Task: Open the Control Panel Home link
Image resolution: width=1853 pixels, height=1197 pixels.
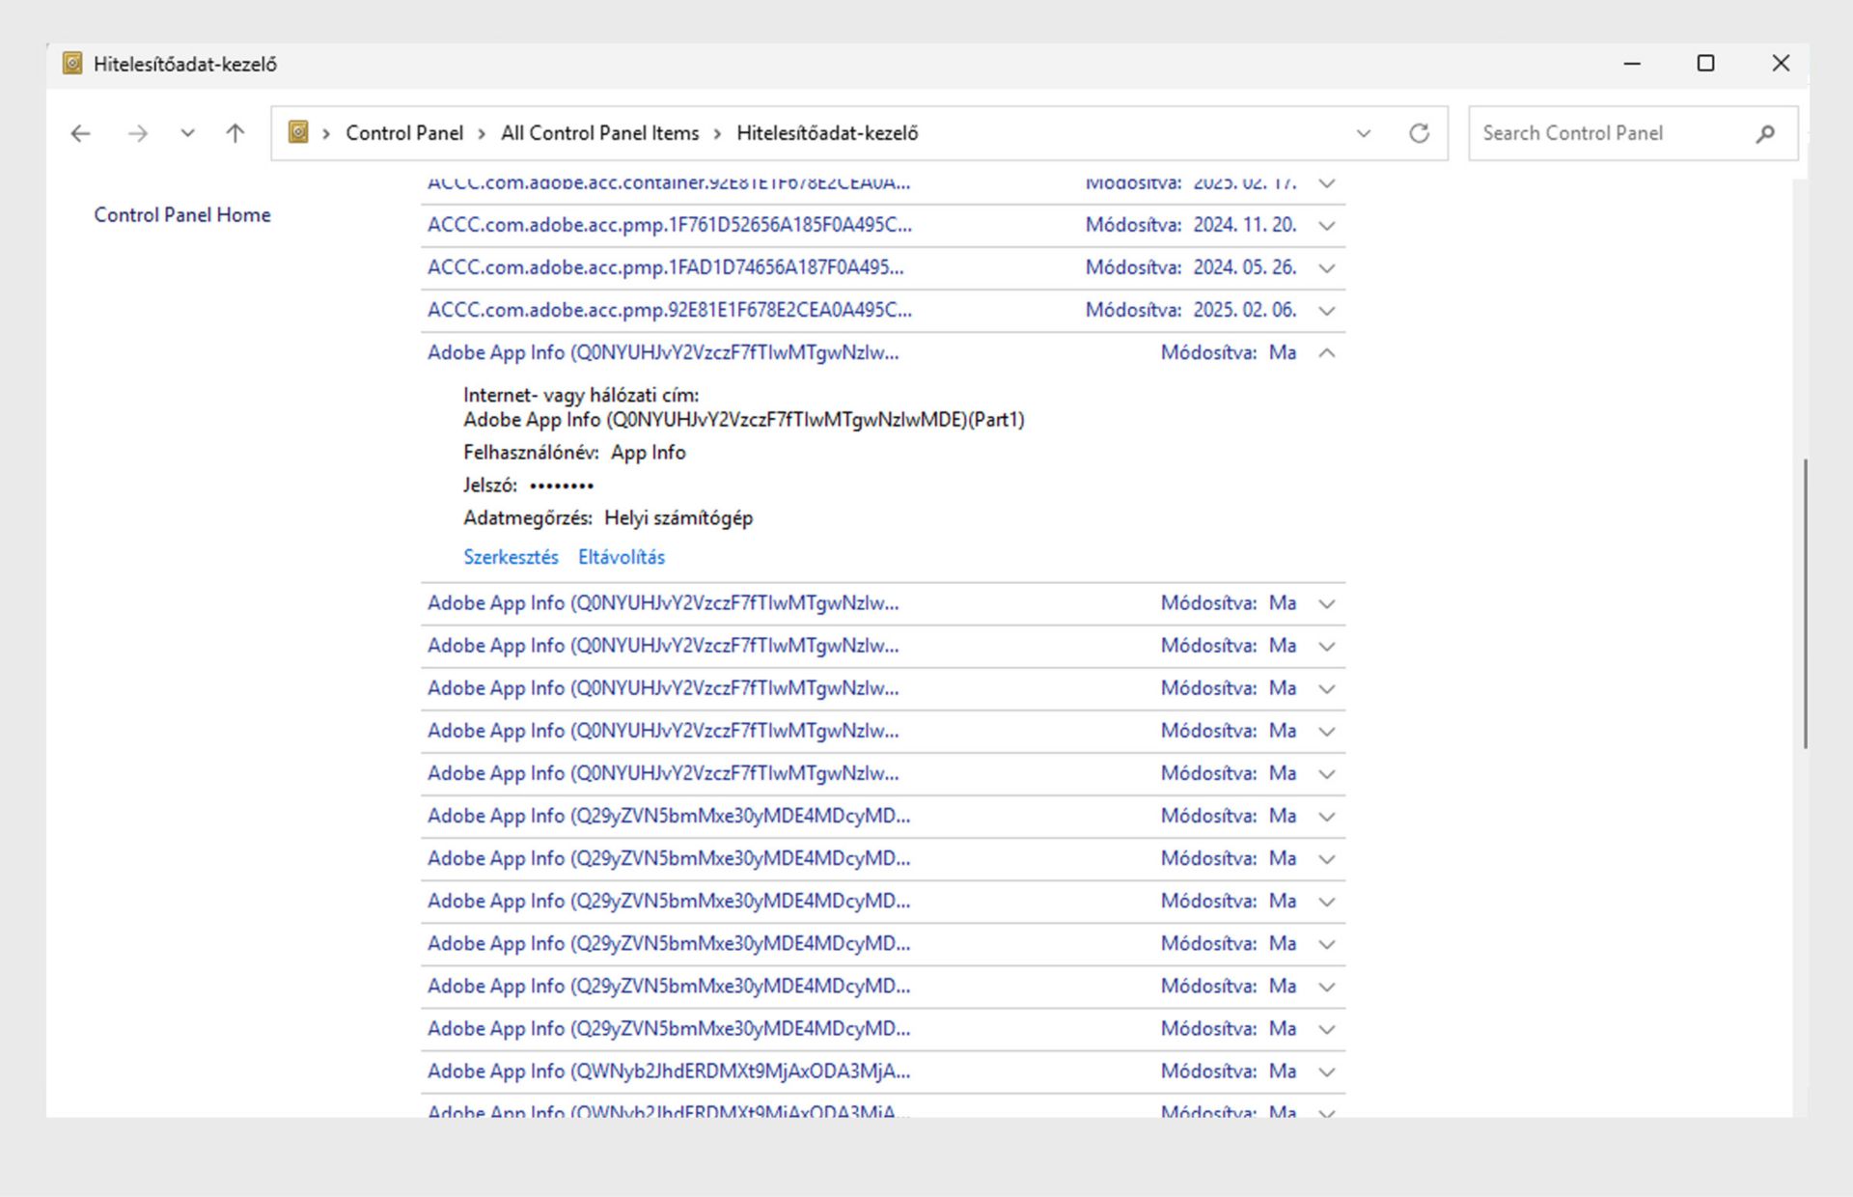Action: coord(181,214)
